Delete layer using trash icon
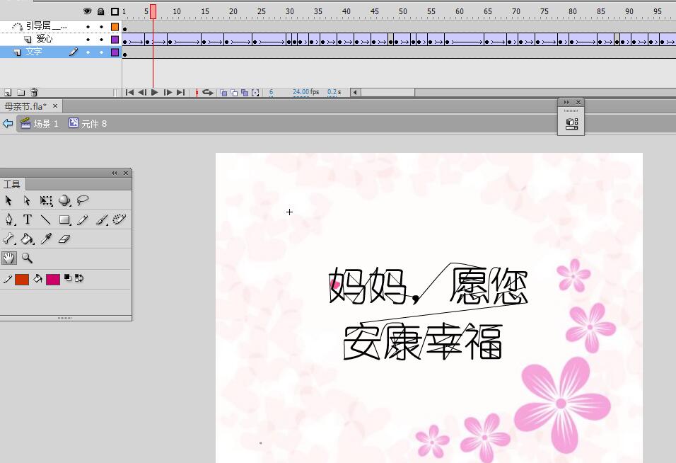 34,92
